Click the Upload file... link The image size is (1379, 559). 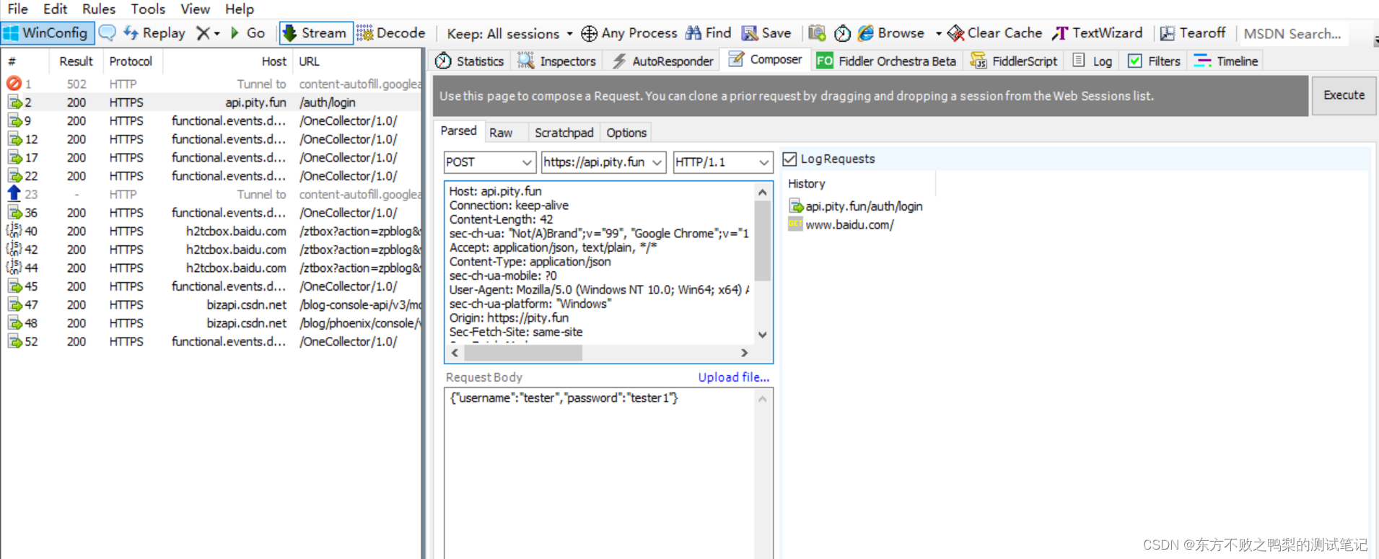pyautogui.click(x=733, y=377)
